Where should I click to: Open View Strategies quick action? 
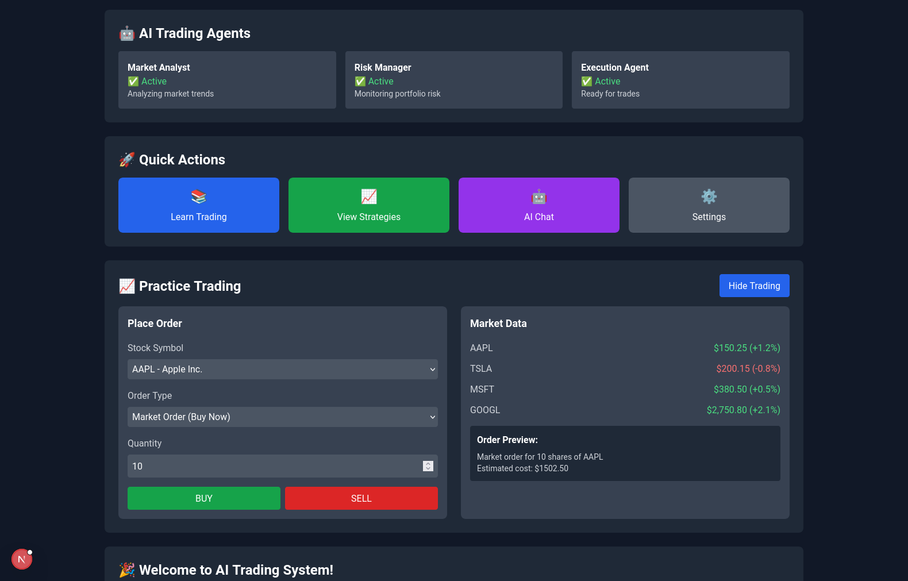click(x=369, y=205)
